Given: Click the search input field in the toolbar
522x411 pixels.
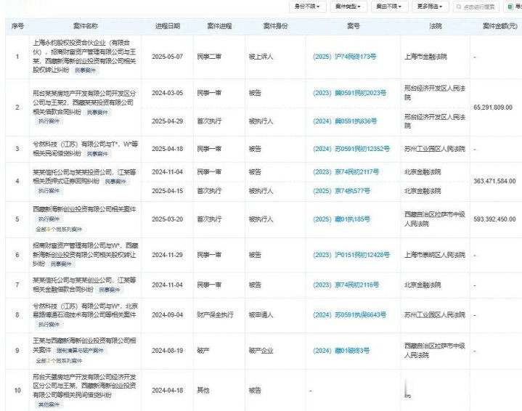Looking at the screenshot, I should [x=476, y=7].
